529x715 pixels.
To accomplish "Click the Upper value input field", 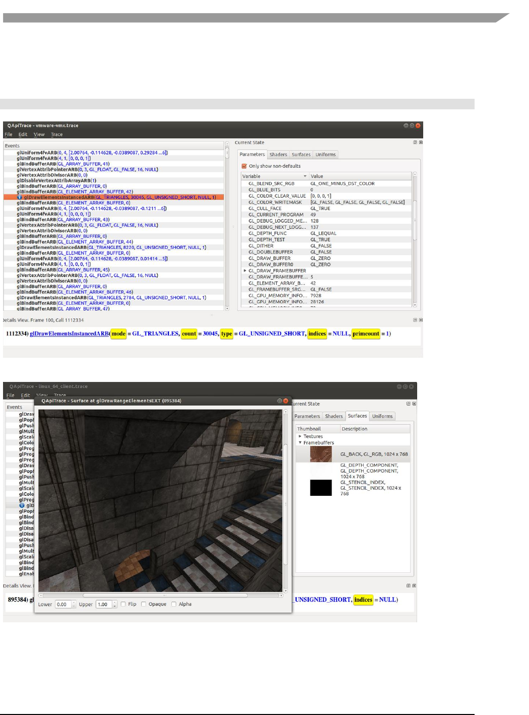I will click(x=103, y=604).
